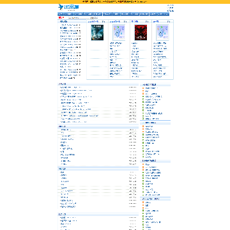The height and width of the screenshot is (230, 230).
Task: Open placeholder cover image beside the storm poster
Action: [119, 33]
